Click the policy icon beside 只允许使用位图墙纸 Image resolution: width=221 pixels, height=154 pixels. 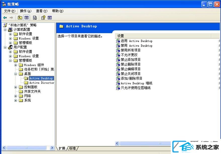pos(118,88)
